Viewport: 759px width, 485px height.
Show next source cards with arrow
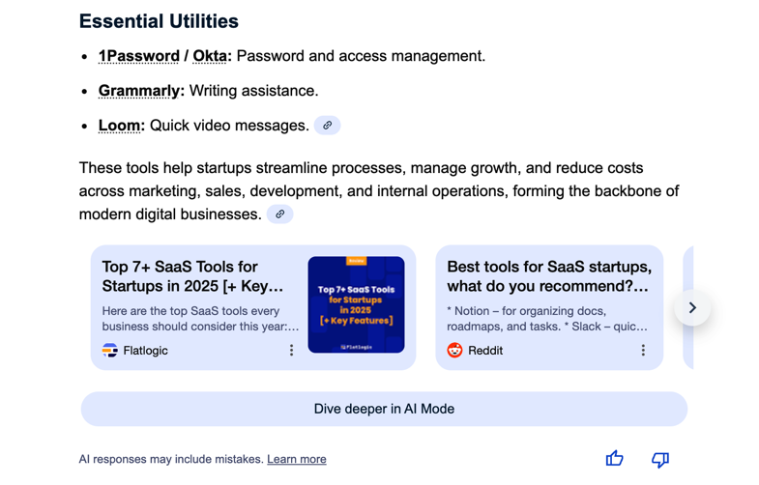(692, 308)
